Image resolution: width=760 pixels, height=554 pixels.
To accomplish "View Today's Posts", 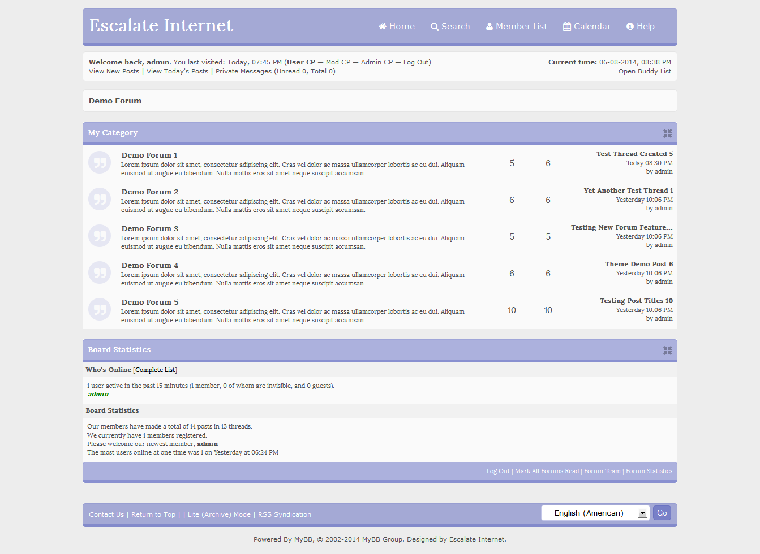I will (177, 71).
